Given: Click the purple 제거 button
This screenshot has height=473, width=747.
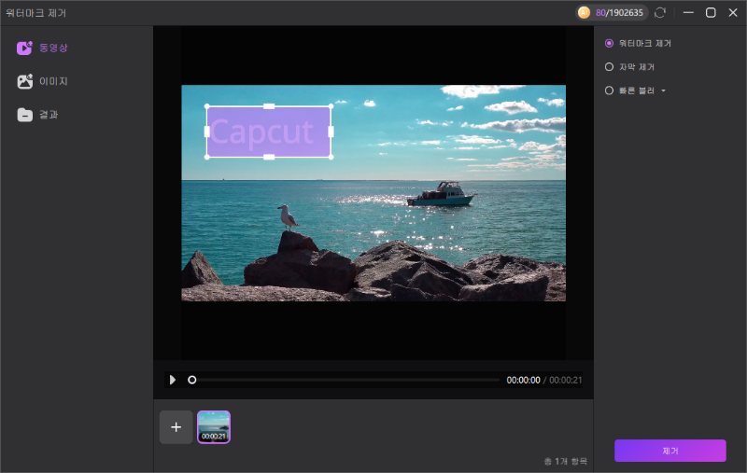Looking at the screenshot, I should (x=669, y=451).
